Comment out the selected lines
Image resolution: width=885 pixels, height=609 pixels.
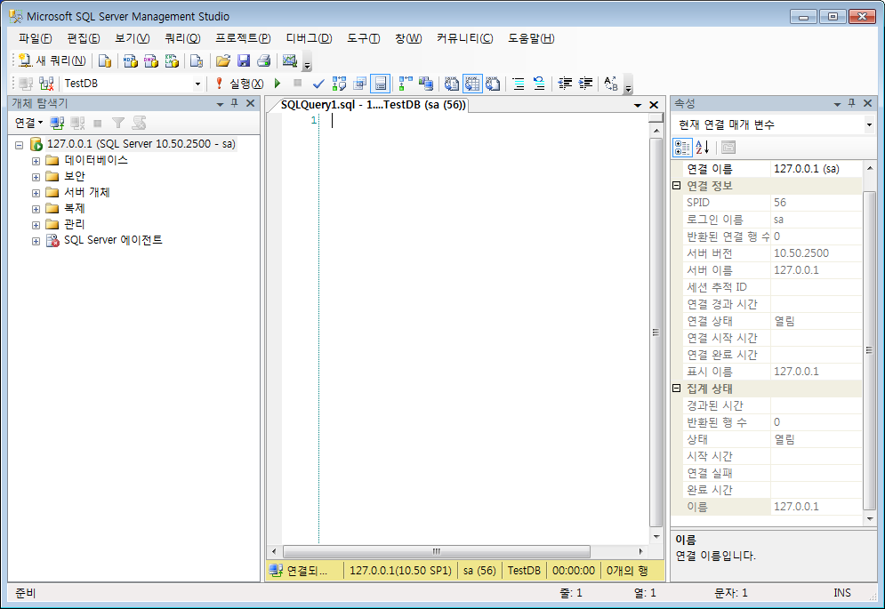point(519,84)
